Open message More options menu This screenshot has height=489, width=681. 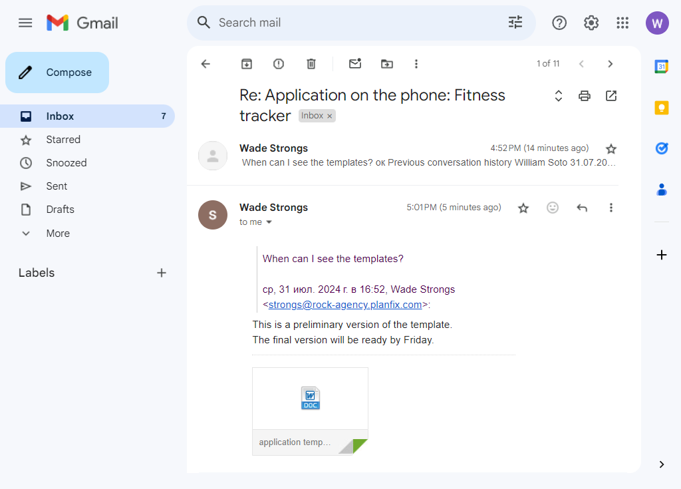[611, 208]
